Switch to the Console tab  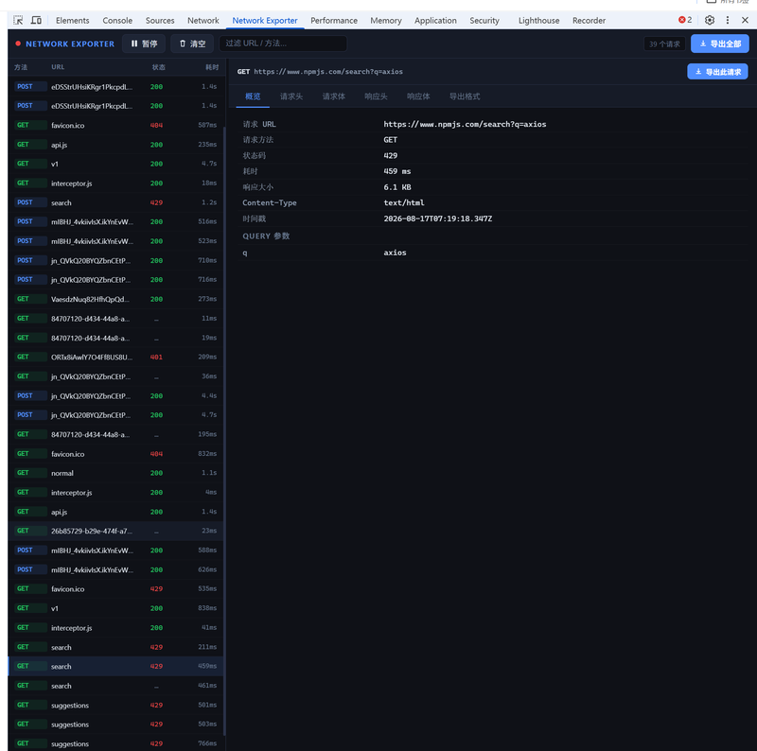pyautogui.click(x=117, y=20)
